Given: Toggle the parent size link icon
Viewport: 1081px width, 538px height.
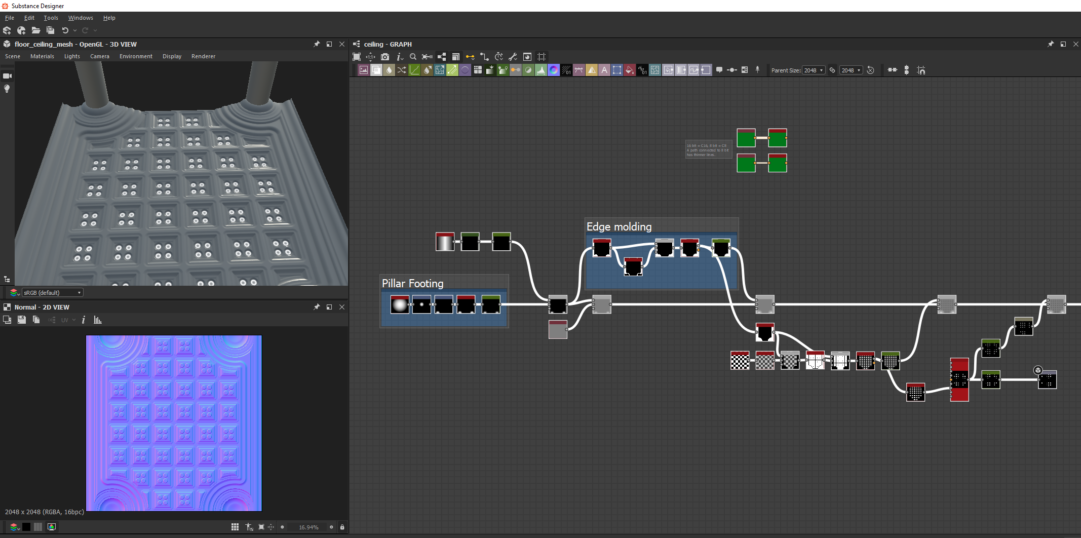Looking at the screenshot, I should pyautogui.click(x=832, y=70).
